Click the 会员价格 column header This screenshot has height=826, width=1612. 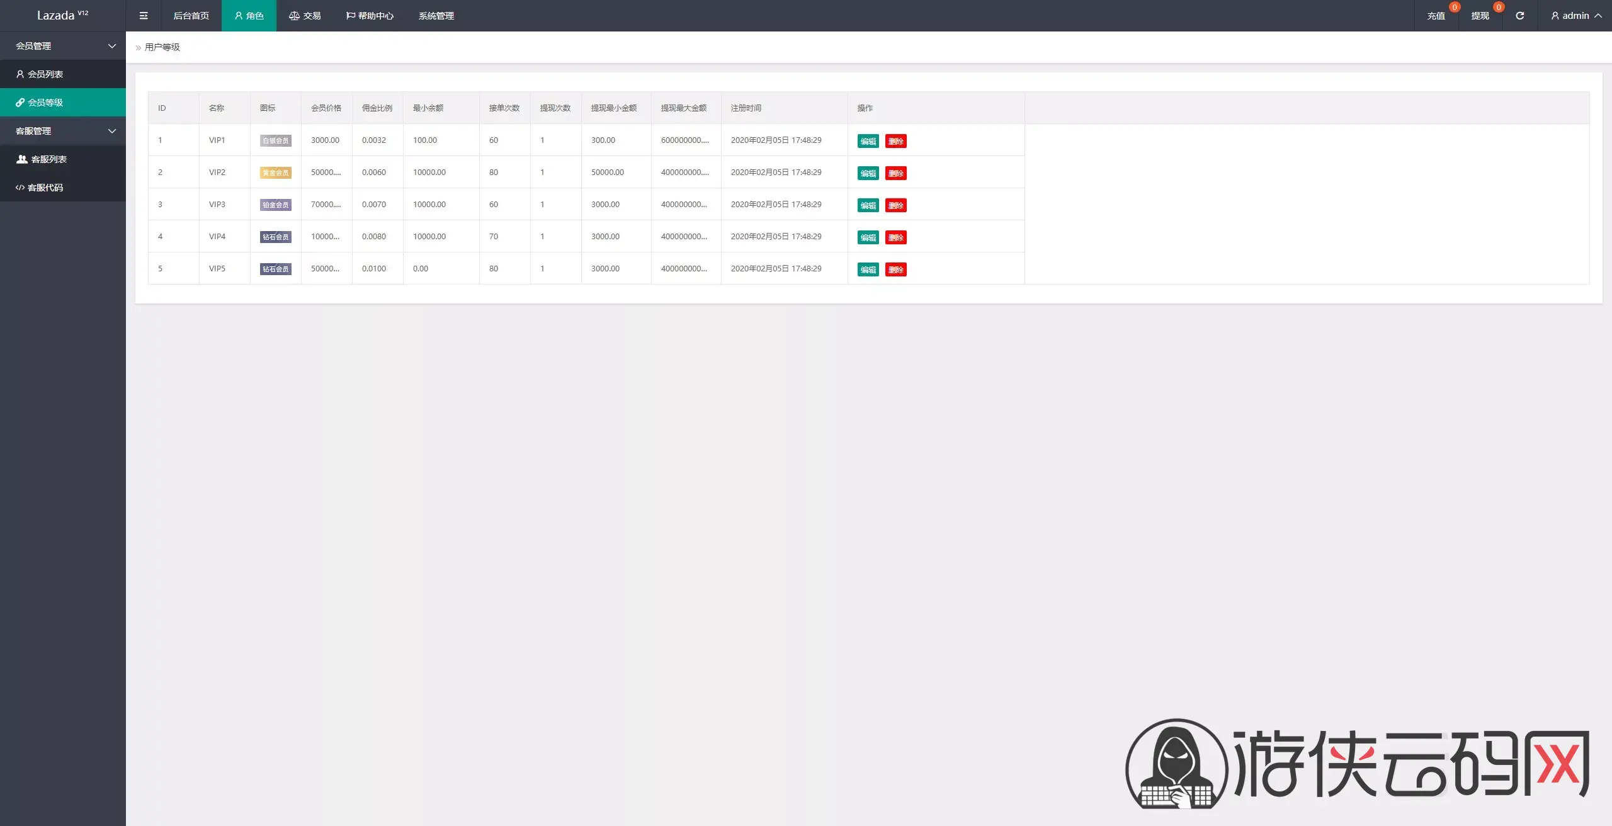click(x=326, y=108)
